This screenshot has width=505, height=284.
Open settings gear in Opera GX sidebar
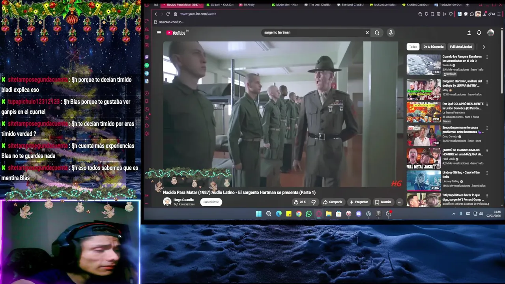click(x=147, y=133)
